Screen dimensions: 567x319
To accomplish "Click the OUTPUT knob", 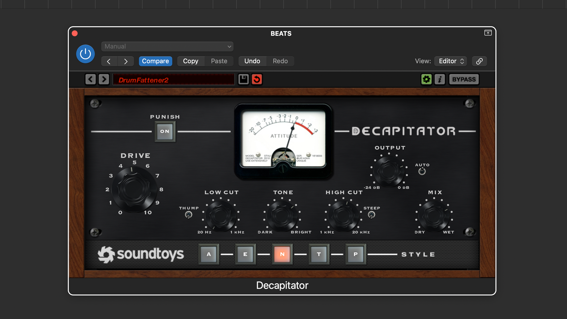I will coord(389,171).
